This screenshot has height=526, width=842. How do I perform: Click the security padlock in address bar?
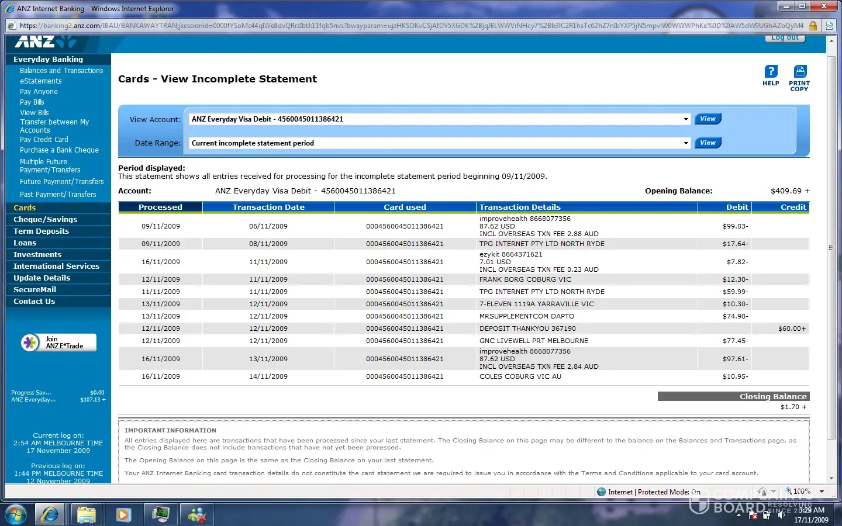(813, 26)
